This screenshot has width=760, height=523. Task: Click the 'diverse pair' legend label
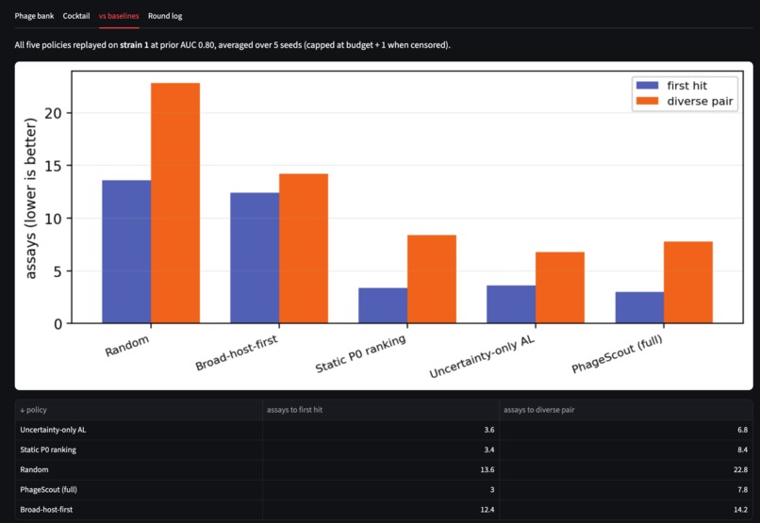tap(700, 101)
